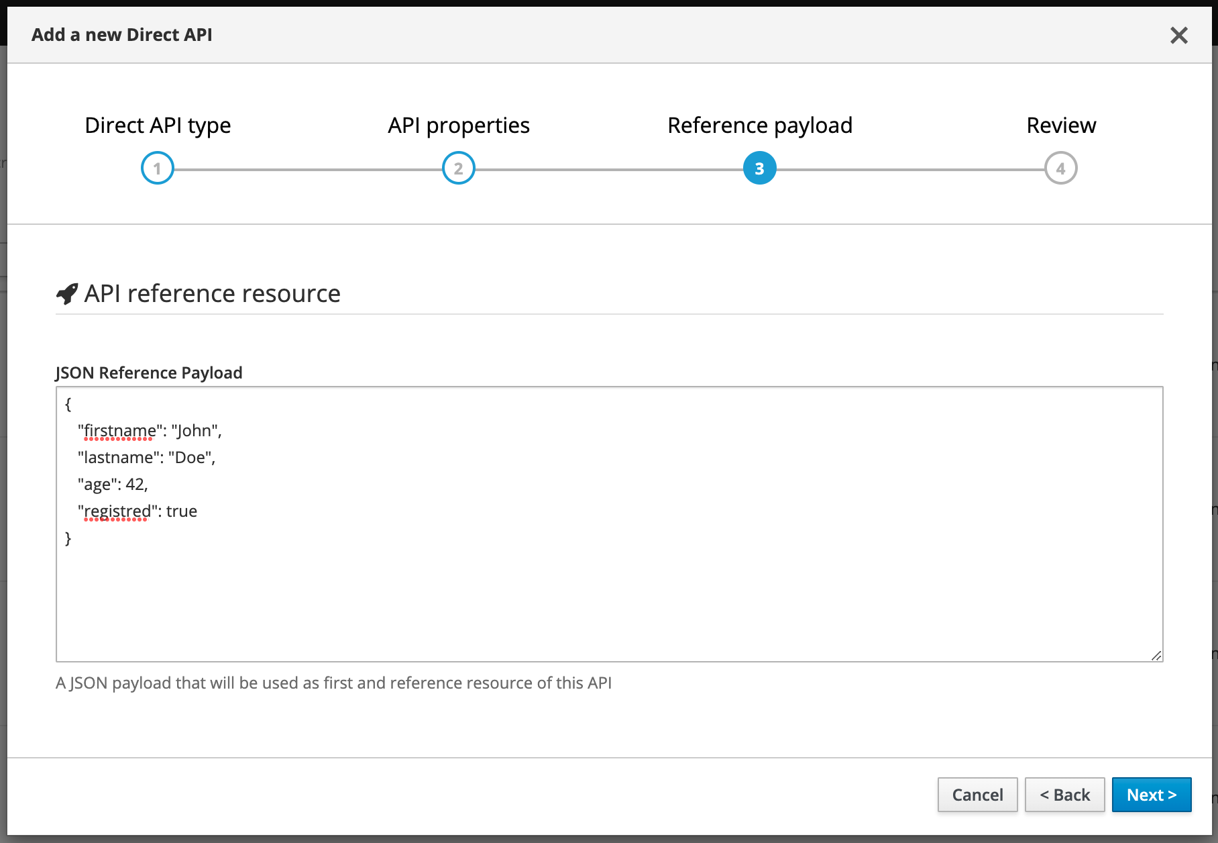Click the step 1 circle in the wizard

pyautogui.click(x=158, y=168)
